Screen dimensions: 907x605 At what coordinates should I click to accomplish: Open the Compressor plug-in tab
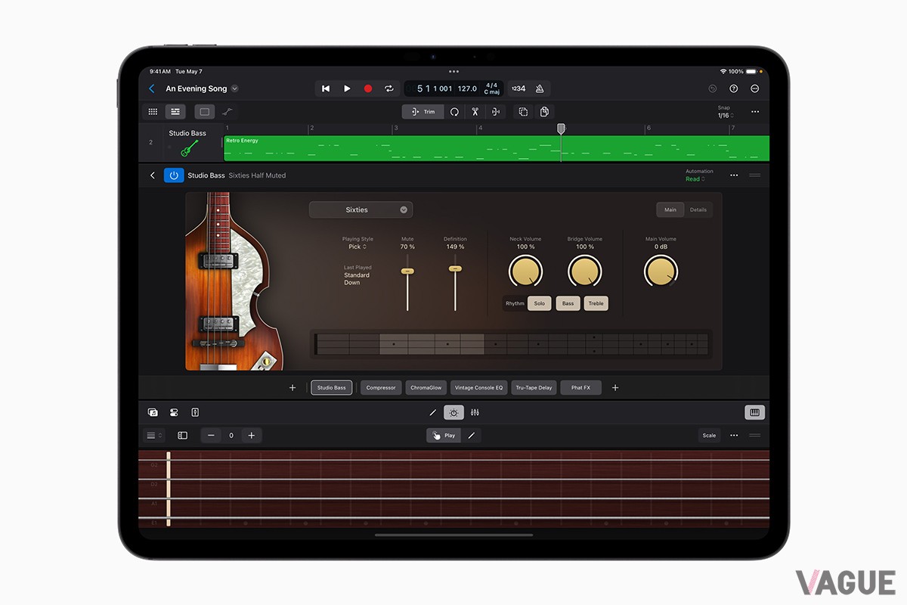click(x=381, y=388)
